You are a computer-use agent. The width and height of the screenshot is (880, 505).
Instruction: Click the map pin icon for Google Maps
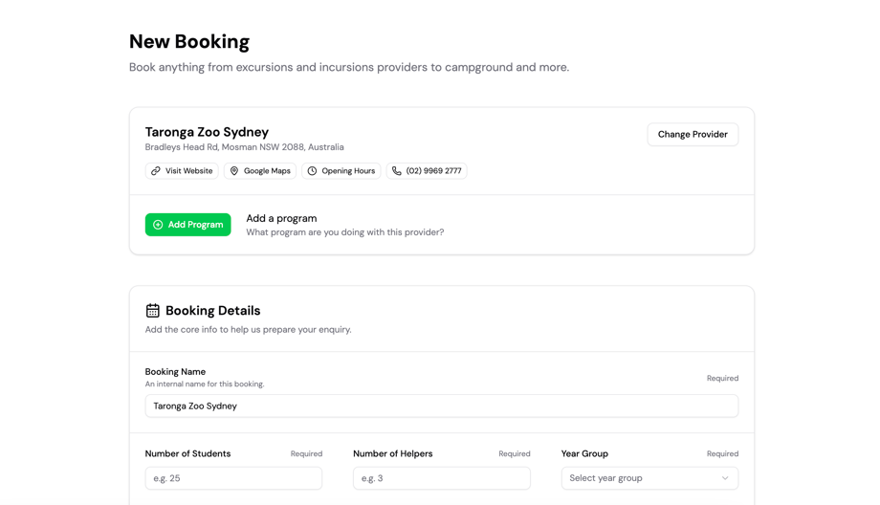click(234, 171)
